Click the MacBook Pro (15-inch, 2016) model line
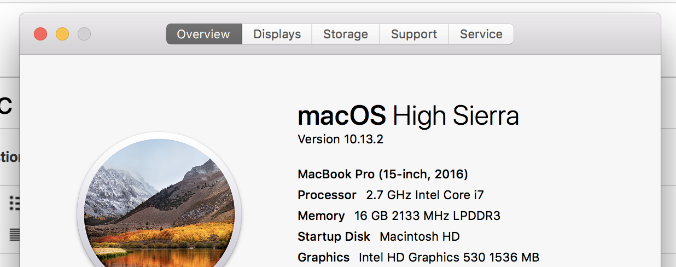Image resolution: width=676 pixels, height=267 pixels. [x=382, y=174]
